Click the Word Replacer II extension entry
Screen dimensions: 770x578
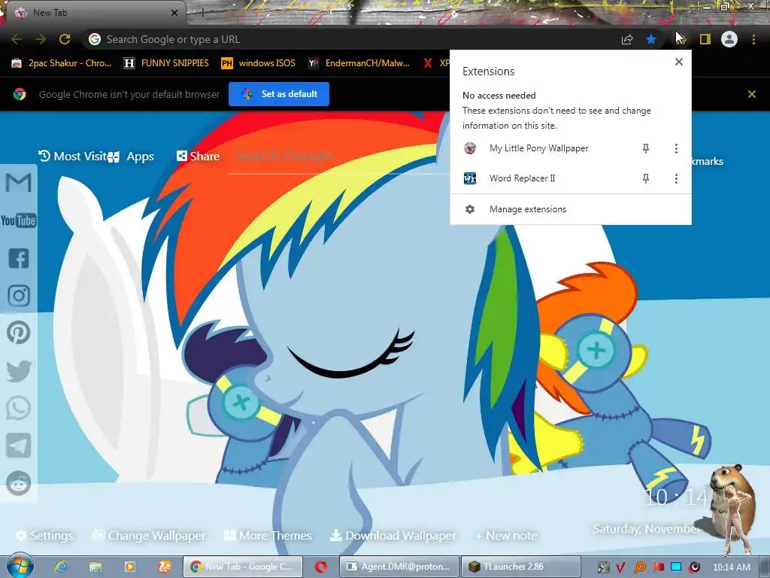pyautogui.click(x=522, y=178)
